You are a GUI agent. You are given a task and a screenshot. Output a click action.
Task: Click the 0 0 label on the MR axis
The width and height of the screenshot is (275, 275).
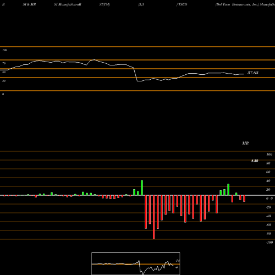coord(269,199)
